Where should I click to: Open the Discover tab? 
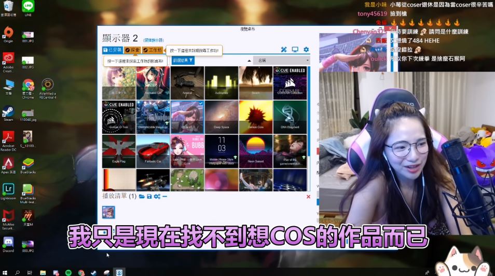click(x=132, y=50)
